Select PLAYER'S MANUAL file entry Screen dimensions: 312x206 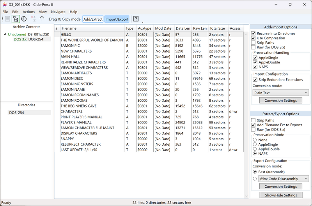(149, 122)
